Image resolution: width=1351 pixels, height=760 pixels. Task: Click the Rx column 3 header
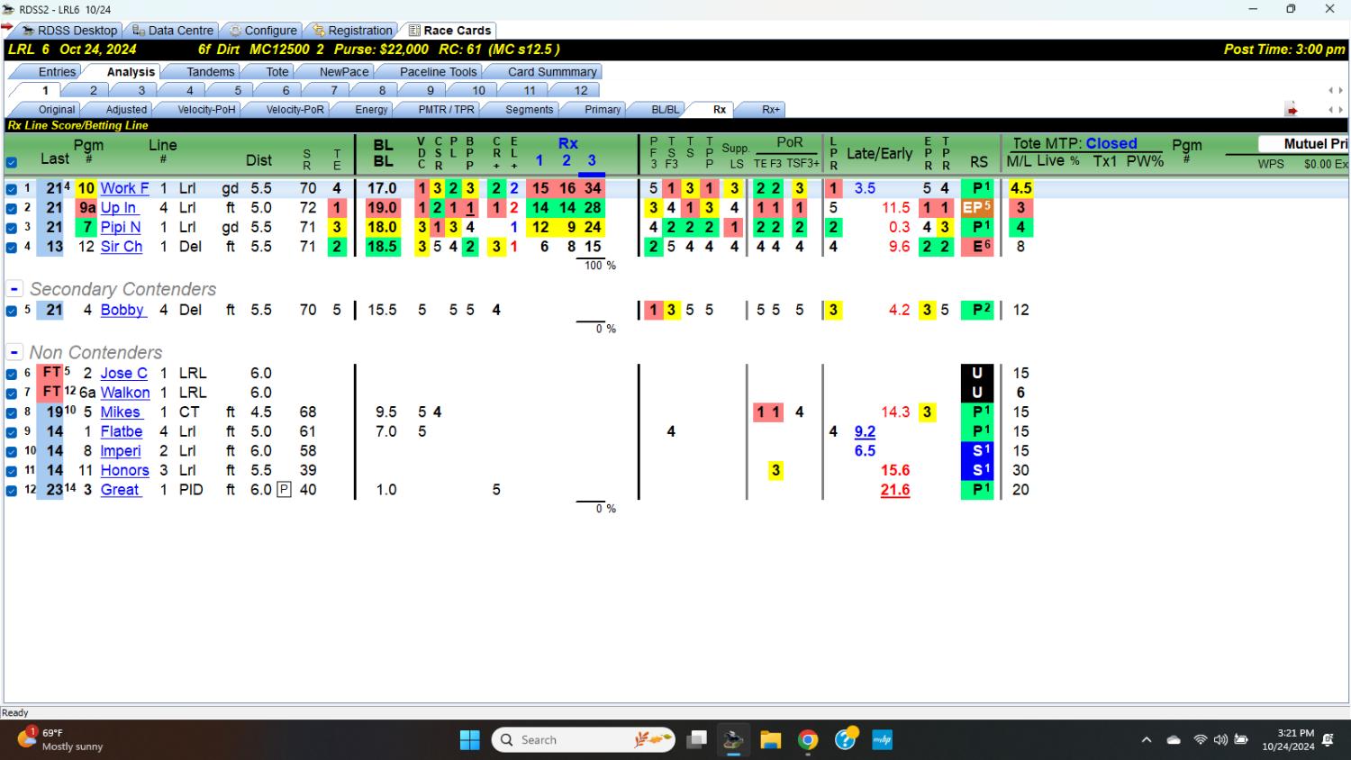(x=592, y=161)
